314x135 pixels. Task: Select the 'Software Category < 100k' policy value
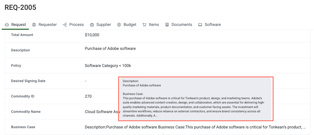(108, 66)
